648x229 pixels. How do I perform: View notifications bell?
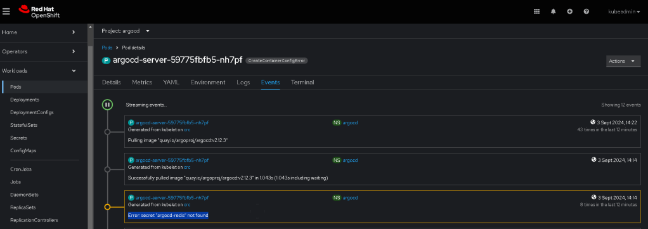click(554, 11)
